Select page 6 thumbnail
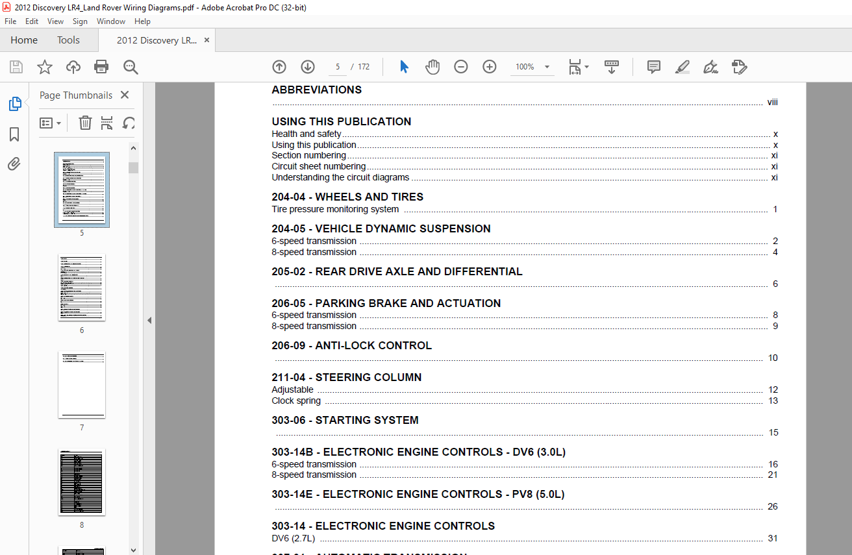Viewport: 852px width, 555px height. point(82,287)
